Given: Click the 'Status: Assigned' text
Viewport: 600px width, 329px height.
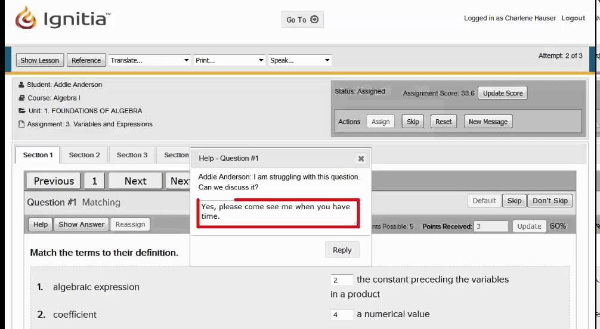Looking at the screenshot, I should (360, 91).
